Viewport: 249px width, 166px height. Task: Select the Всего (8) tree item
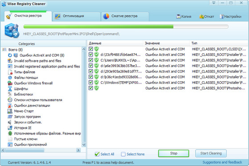pos(16,50)
